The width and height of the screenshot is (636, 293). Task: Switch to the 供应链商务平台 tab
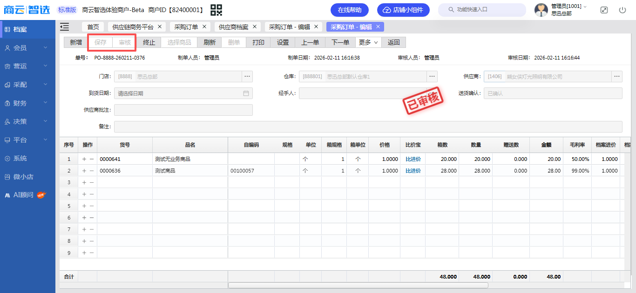coord(133,27)
